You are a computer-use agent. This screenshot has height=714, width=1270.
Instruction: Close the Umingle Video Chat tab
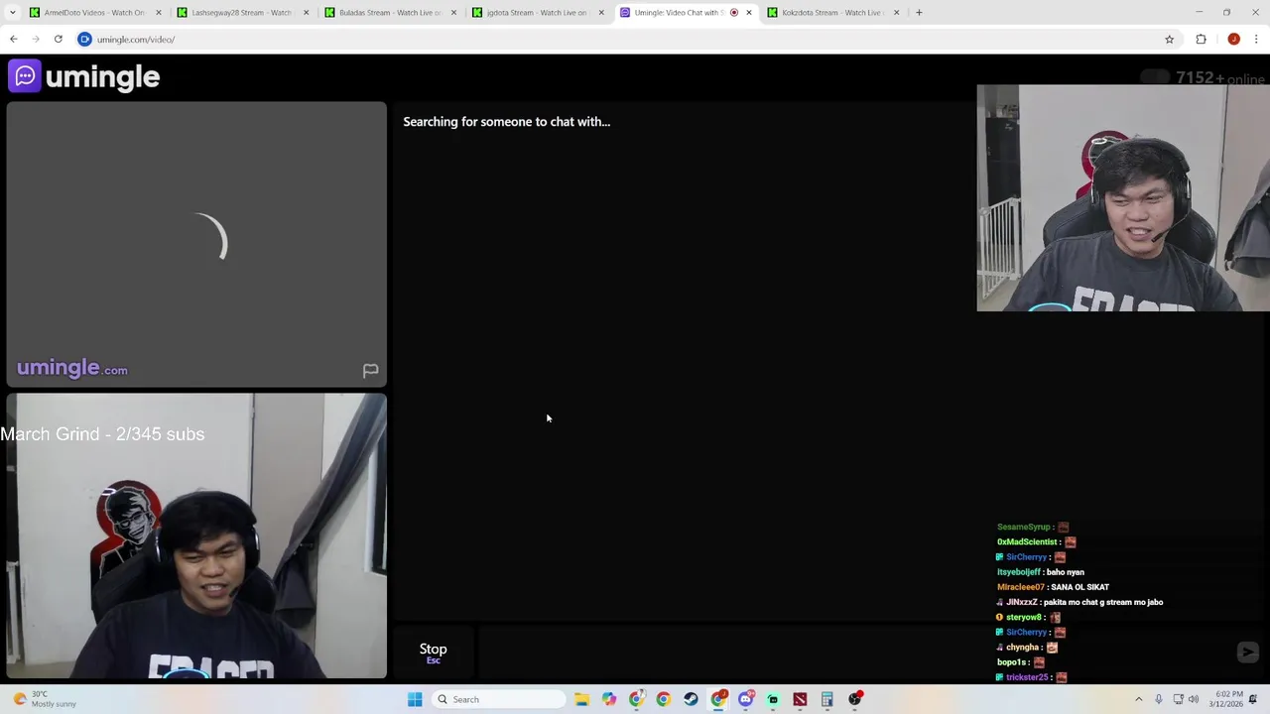[749, 13]
